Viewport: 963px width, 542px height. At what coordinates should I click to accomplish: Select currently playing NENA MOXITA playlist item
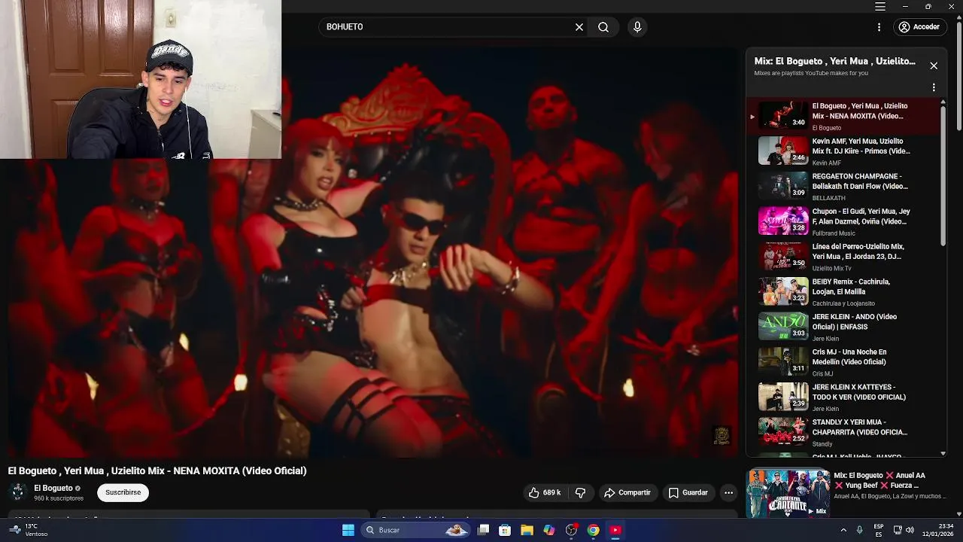(x=843, y=116)
